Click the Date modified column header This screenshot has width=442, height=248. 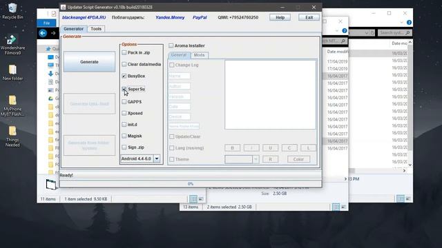click(338, 52)
